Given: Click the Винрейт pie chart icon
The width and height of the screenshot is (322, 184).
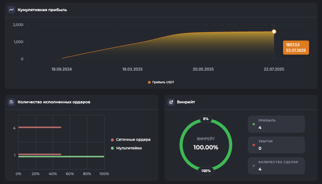Looking at the screenshot, I should pos(171,102).
